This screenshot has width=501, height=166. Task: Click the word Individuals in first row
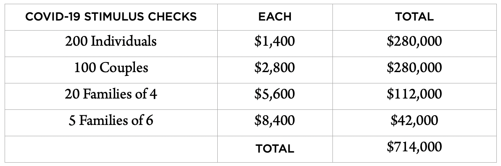click(x=124, y=41)
